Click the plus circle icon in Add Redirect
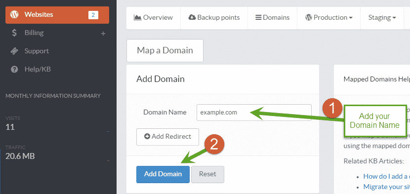 click(147, 136)
